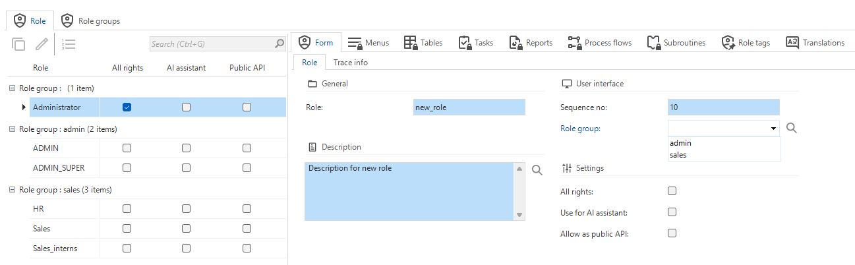855x265 pixels.
Task: Choose sales from Role group dropdown list
Action: pos(724,156)
